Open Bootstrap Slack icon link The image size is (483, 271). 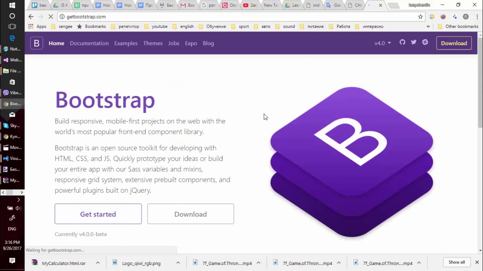coord(425,42)
